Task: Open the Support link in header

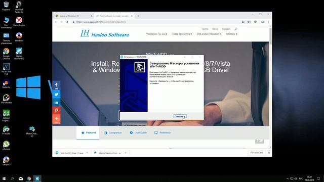Action: (226, 29)
